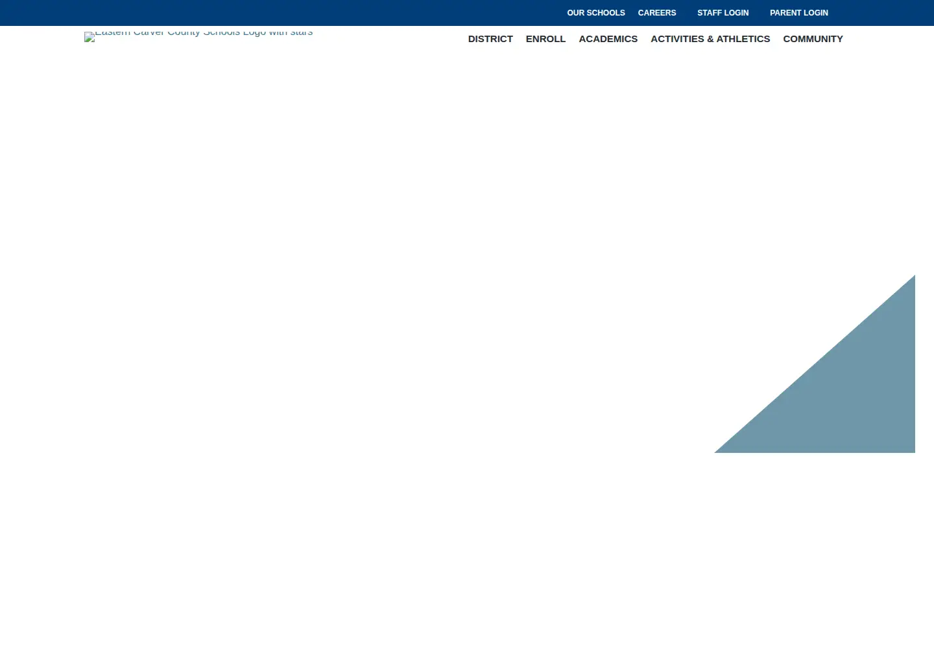Go to the Careers page
Viewport: 934px width, 648px height.
click(x=656, y=13)
